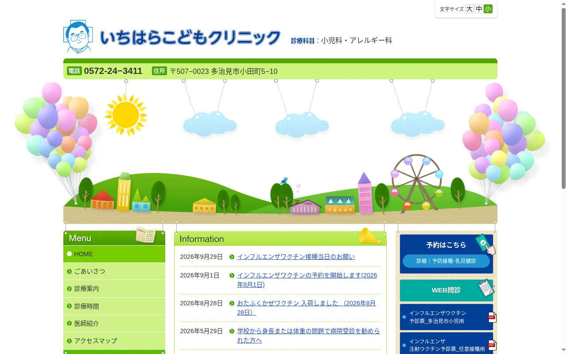Viewport: 567px width, 354px height.
Task: Open 学校から身長または体重の問題 news link
Action: 308,336
